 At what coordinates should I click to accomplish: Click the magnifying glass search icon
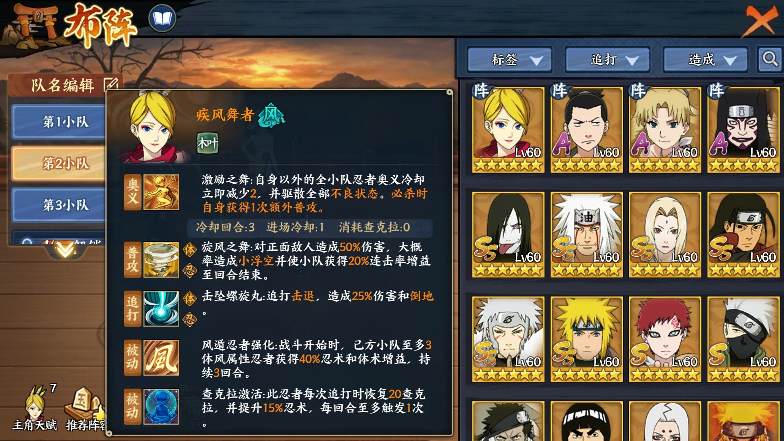coord(770,60)
